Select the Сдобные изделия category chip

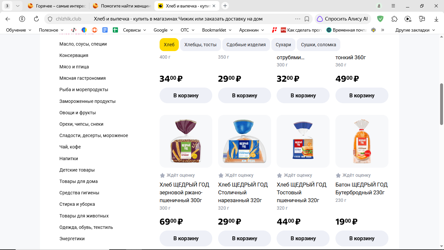(246, 45)
